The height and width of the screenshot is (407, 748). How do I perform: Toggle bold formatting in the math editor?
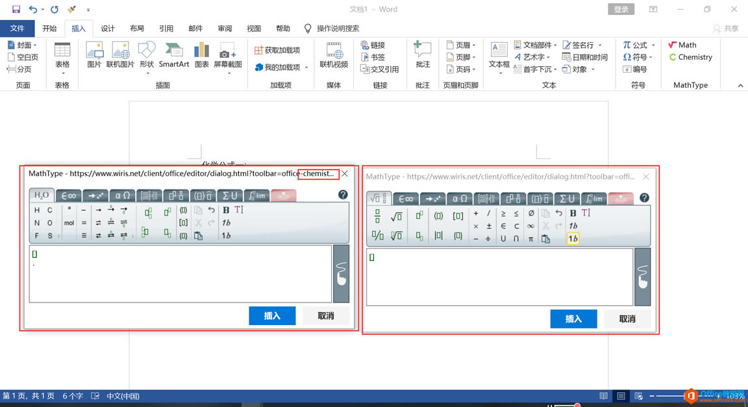572,212
